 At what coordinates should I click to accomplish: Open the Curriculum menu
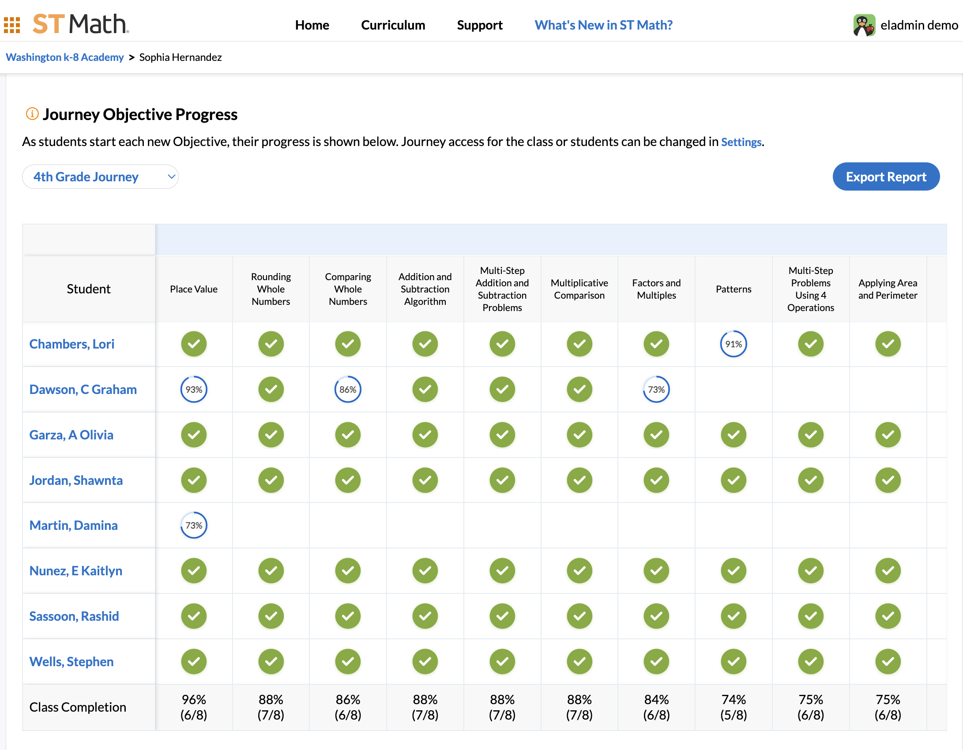pyautogui.click(x=393, y=25)
